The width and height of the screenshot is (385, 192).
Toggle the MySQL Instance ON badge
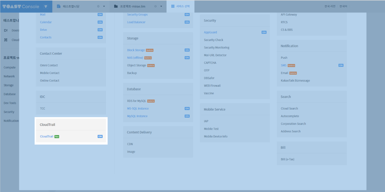(187, 116)
